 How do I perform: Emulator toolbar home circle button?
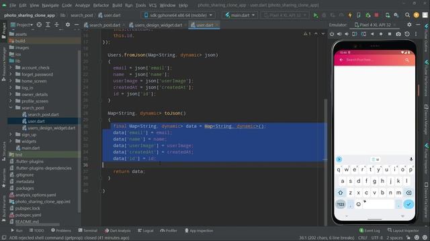(x=381, y=34)
